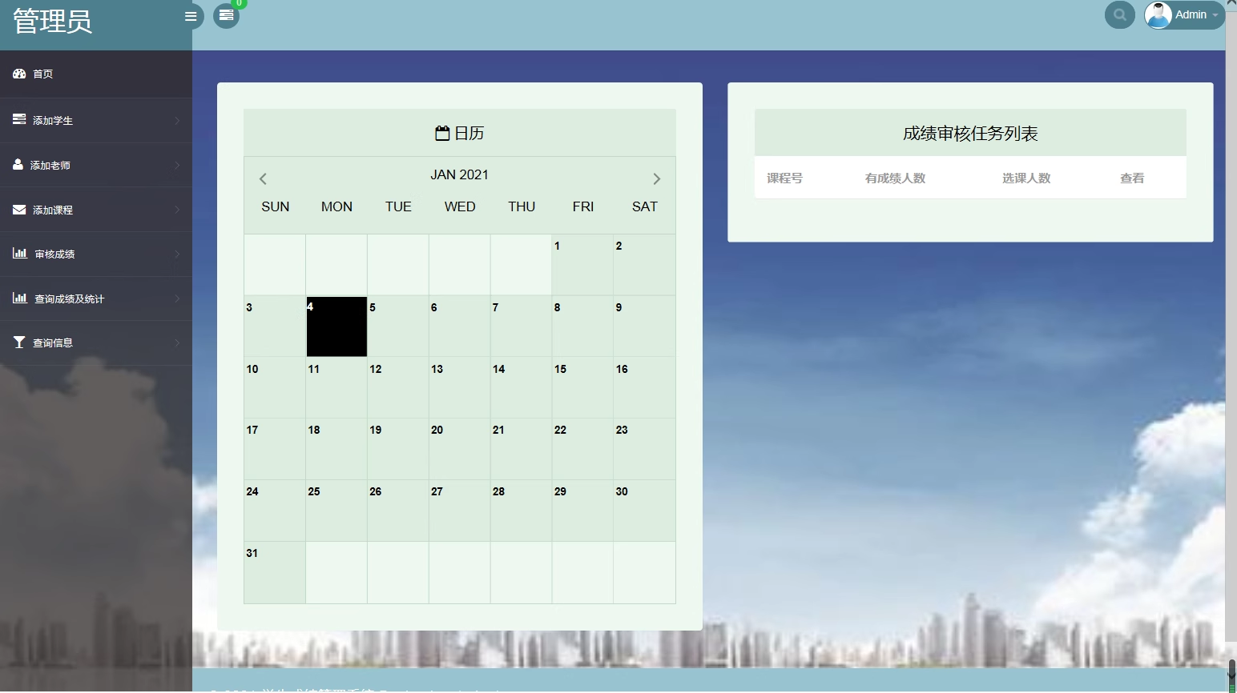Image resolution: width=1237 pixels, height=693 pixels.
Task: Expand the 查询信息 submenu arrow
Action: pyautogui.click(x=177, y=342)
